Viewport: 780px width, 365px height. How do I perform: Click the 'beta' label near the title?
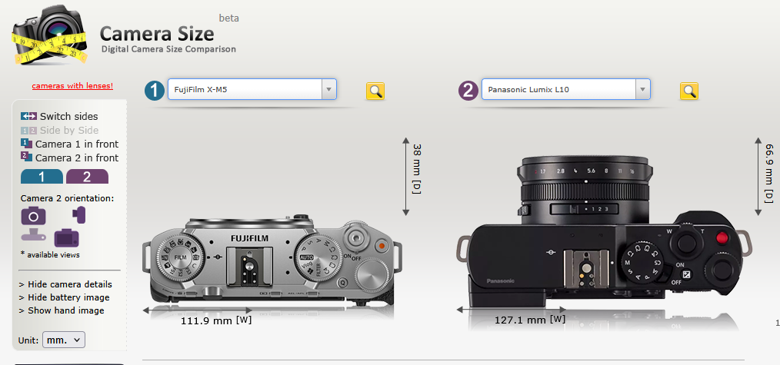[228, 18]
